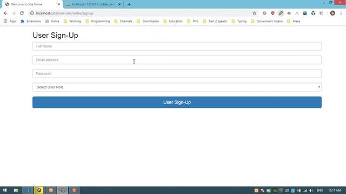Focus the Full Name input field
Viewport: 346px width, 194px height.
(177, 46)
